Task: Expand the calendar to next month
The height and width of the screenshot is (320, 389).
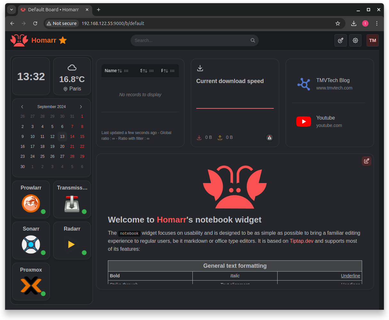Action: [81, 106]
